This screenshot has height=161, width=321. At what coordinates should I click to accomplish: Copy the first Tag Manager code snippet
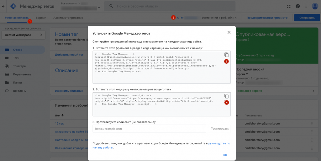pos(226,55)
